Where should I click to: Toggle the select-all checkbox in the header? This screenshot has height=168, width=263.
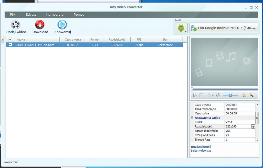(10, 39)
